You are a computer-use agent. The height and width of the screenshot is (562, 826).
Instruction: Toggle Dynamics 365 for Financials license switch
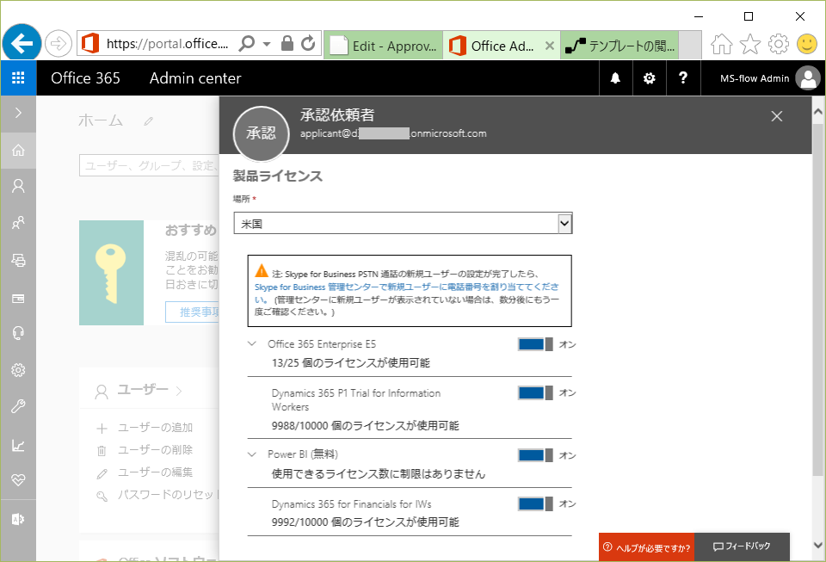click(x=535, y=504)
